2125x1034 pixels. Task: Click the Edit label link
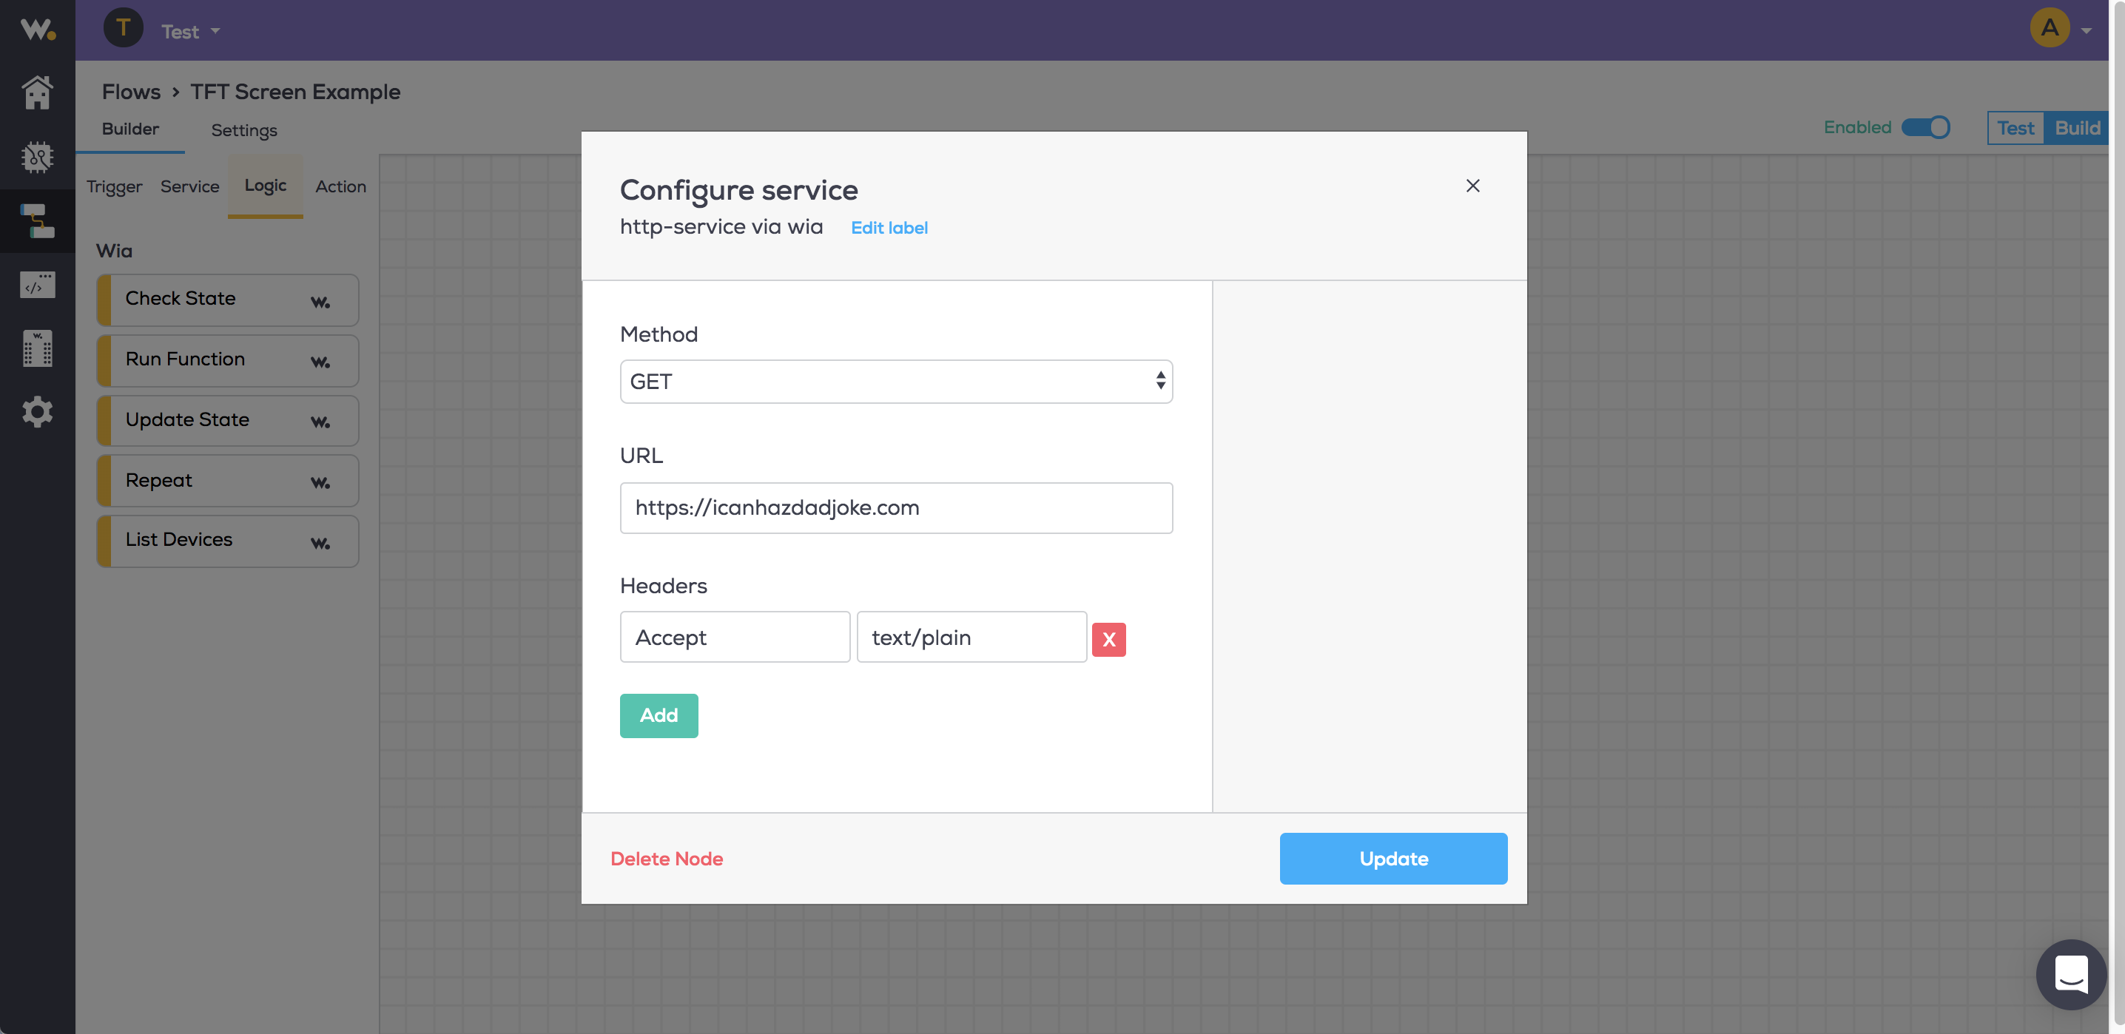pos(889,228)
